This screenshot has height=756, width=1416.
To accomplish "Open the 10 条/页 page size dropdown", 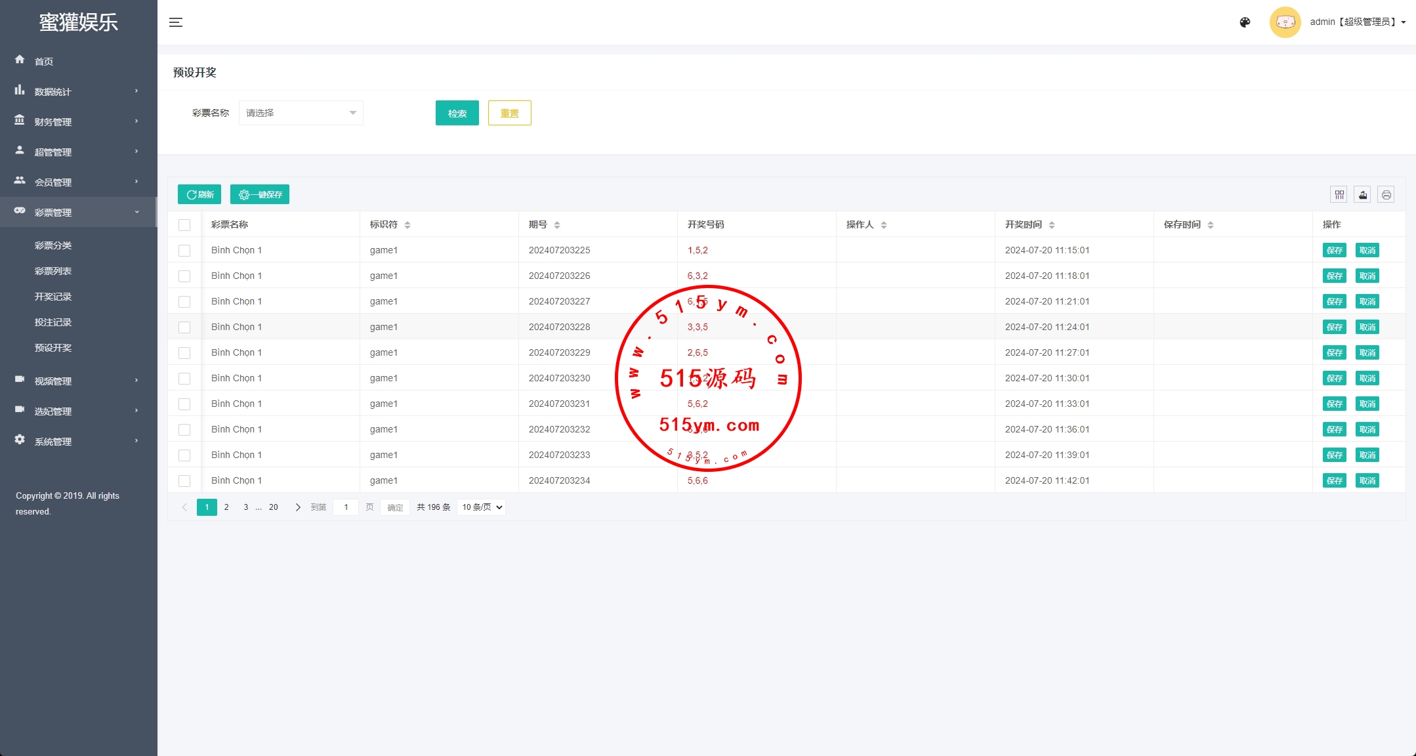I will point(482,507).
